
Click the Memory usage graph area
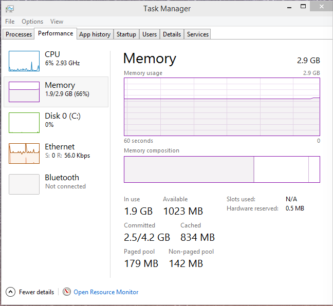coord(221,107)
